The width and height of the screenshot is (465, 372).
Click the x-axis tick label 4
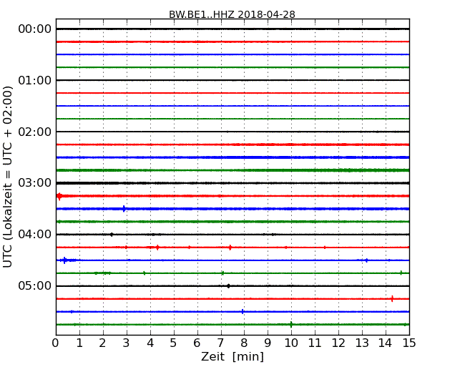(x=150, y=343)
